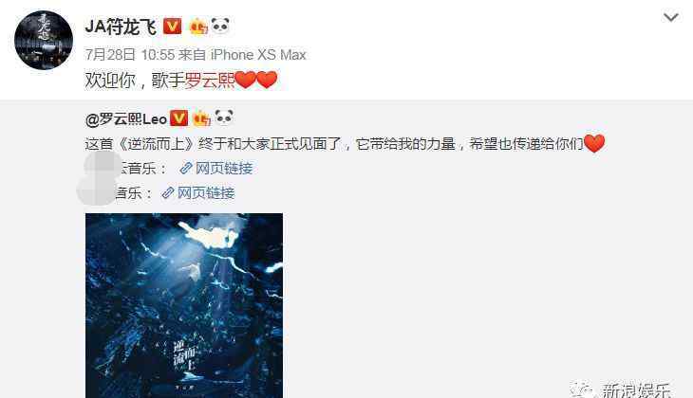The height and width of the screenshot is (398, 693).
Task: Open the first 网页链接 music link
Action: [x=216, y=168]
